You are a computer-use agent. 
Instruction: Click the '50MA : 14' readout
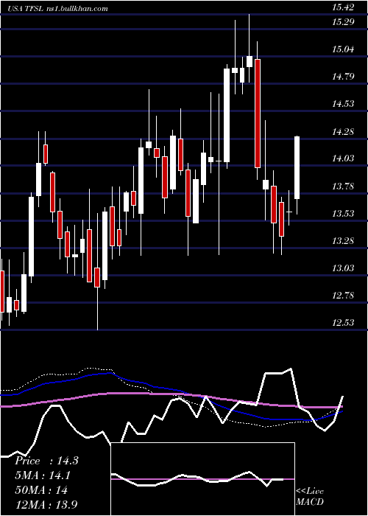(41, 490)
